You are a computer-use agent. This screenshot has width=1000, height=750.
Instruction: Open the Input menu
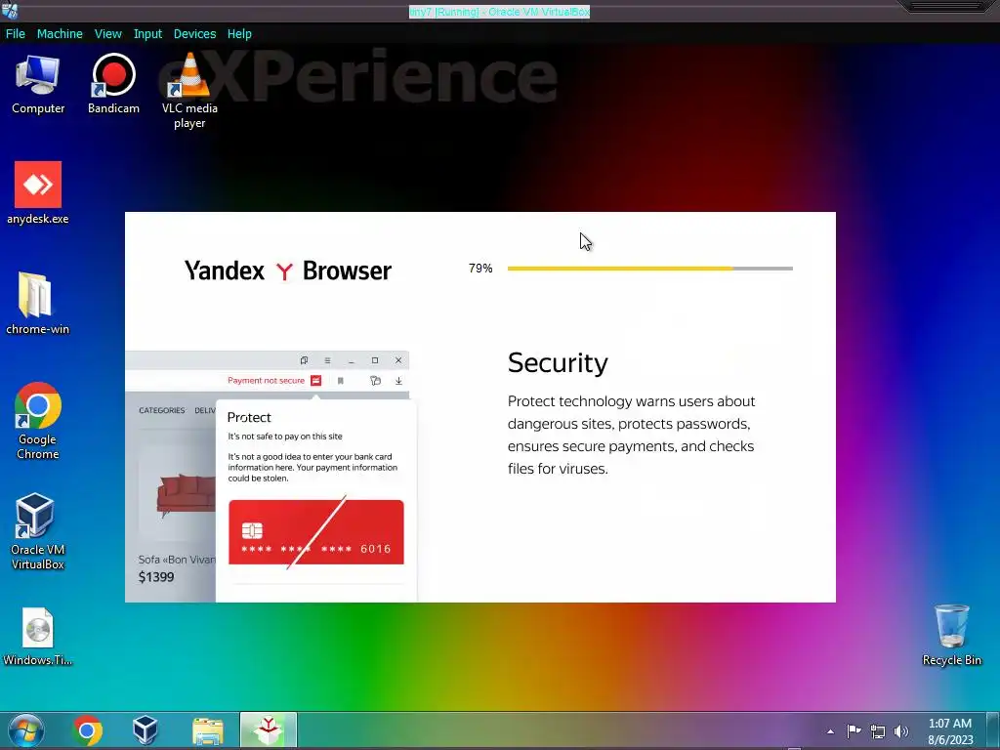pos(147,34)
